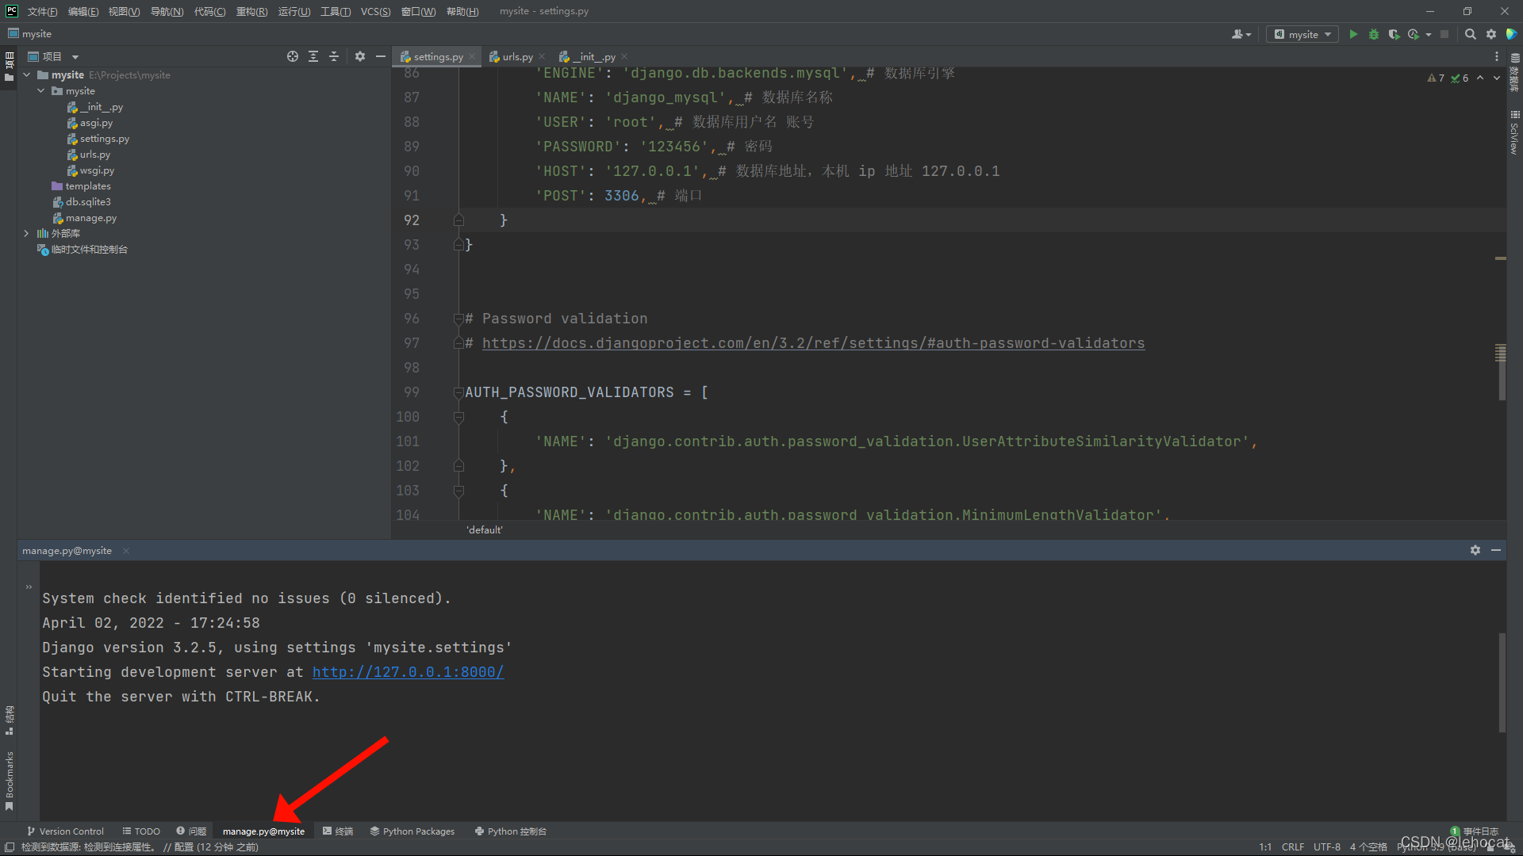Open project panel options gear
Viewport: 1523px width, 856px height.
pyautogui.click(x=360, y=56)
